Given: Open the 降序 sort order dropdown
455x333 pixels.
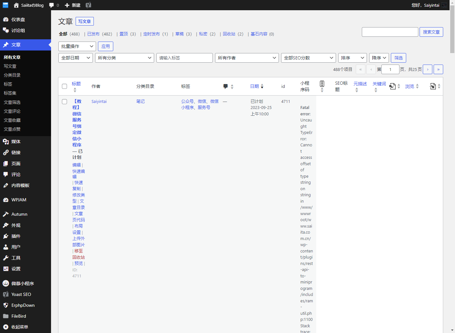Looking at the screenshot, I should [x=379, y=58].
